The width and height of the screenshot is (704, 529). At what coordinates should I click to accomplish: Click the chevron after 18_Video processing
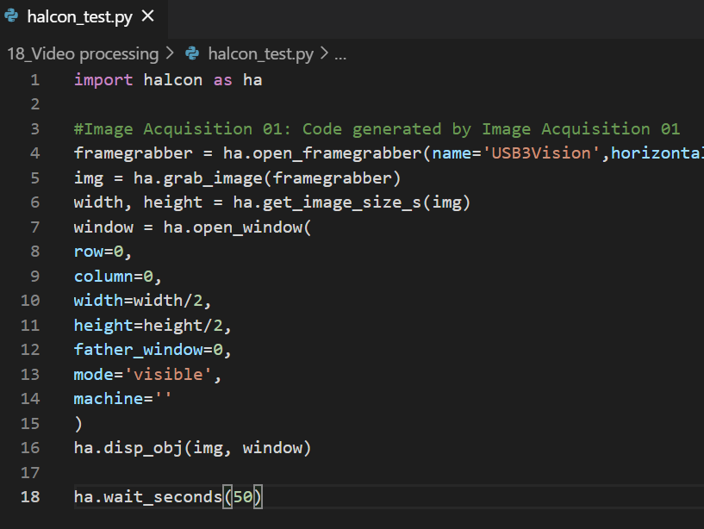[168, 53]
